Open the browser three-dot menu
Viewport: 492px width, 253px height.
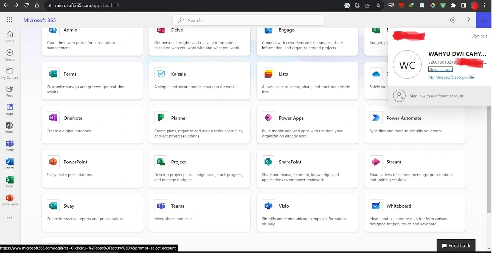(x=485, y=5)
